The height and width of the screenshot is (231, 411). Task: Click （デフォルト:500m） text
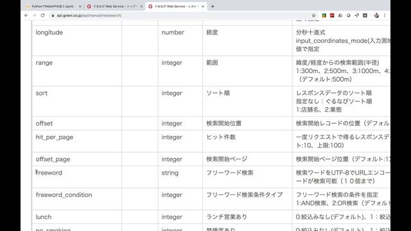point(325,80)
